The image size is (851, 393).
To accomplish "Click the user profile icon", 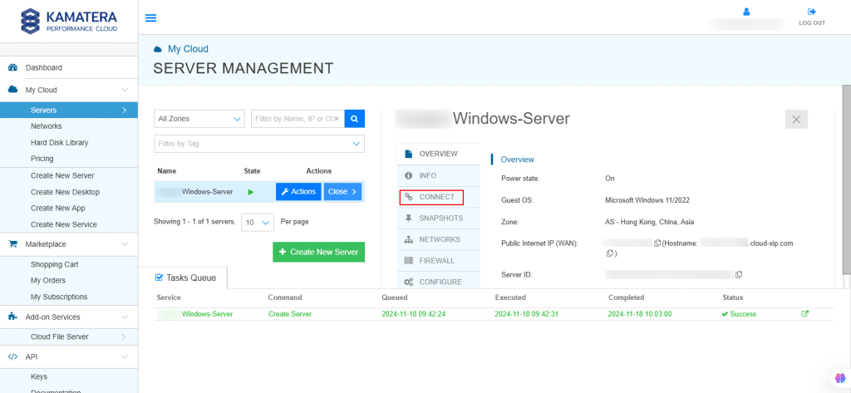I will [745, 12].
